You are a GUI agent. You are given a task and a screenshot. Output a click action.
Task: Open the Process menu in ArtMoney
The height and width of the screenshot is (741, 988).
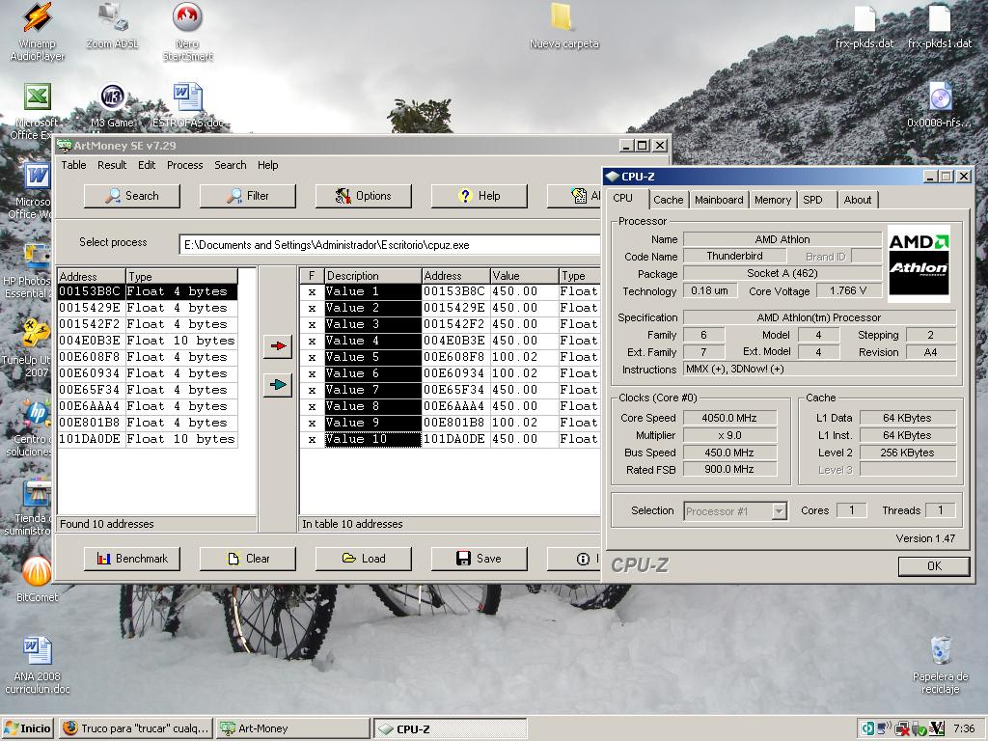click(x=184, y=165)
